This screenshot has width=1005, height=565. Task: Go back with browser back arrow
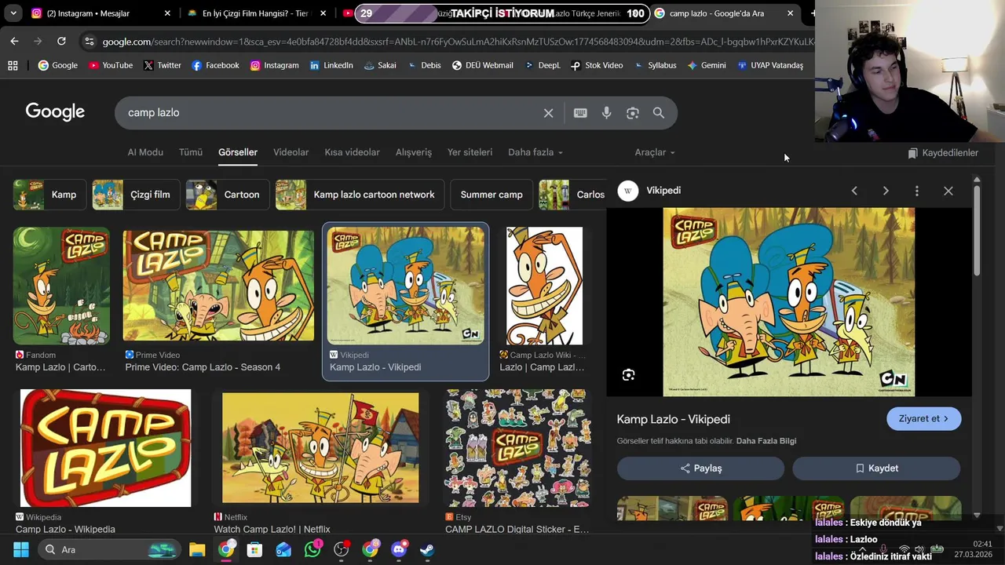pos(14,41)
